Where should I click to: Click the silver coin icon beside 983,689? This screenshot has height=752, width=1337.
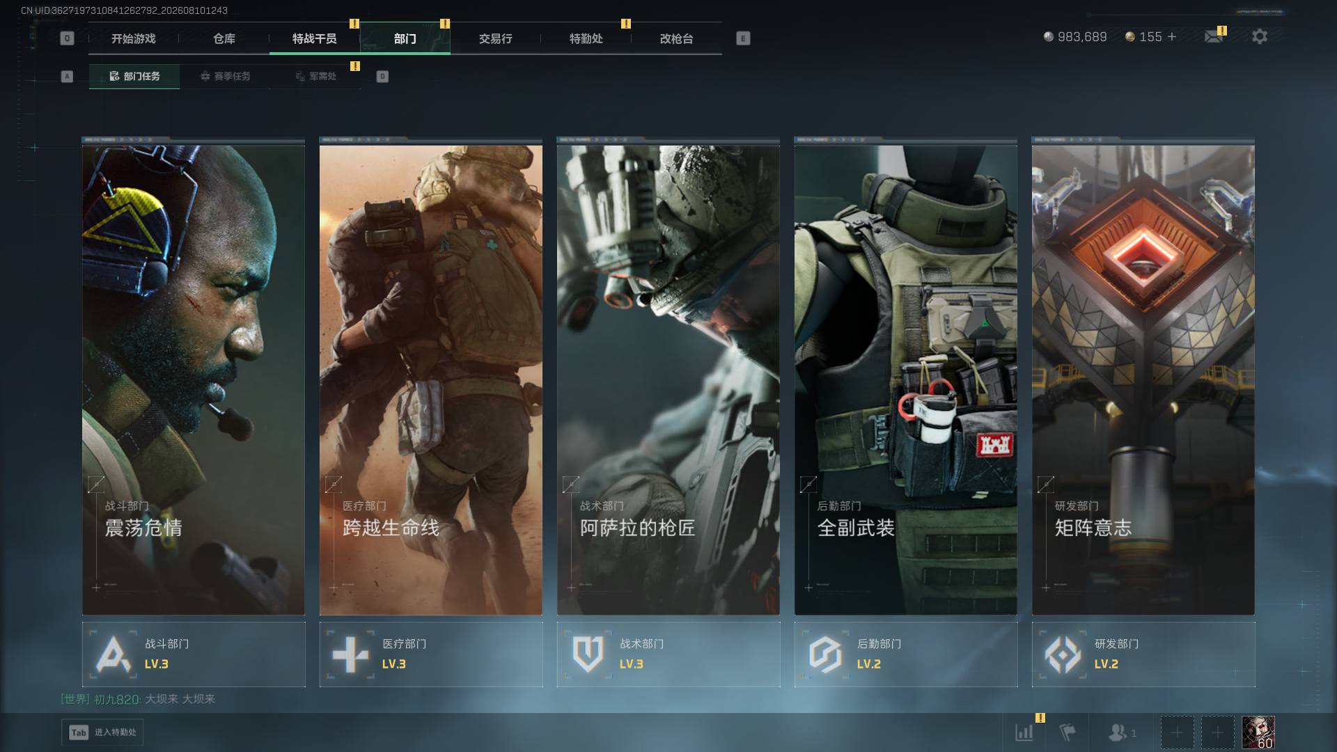tap(1048, 37)
